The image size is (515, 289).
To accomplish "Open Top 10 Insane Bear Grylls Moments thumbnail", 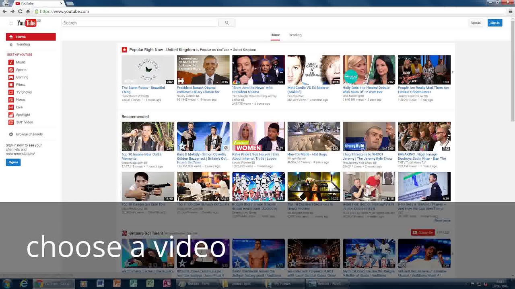I will (148, 136).
